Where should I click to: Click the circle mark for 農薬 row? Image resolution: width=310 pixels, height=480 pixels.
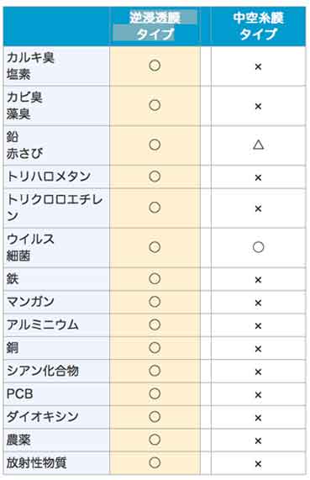(x=155, y=440)
